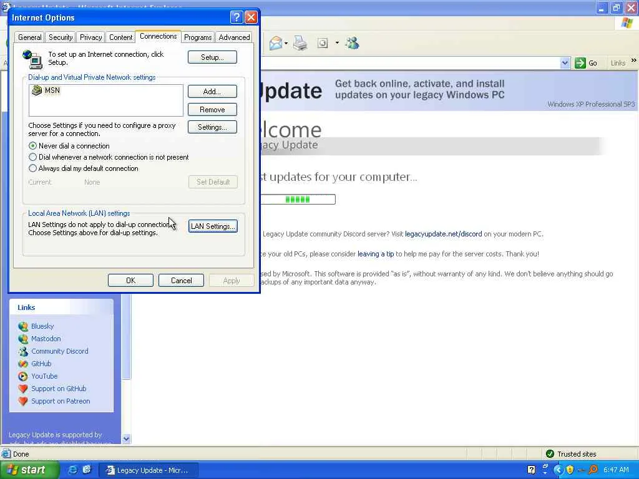Launch Internet Explorer from Quick Launch
Image resolution: width=639 pixels, height=479 pixels.
73,470
